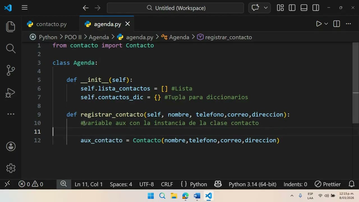This screenshot has width=359, height=202.
Task: Open the Copilot chat icon in title bar
Action: (255, 8)
